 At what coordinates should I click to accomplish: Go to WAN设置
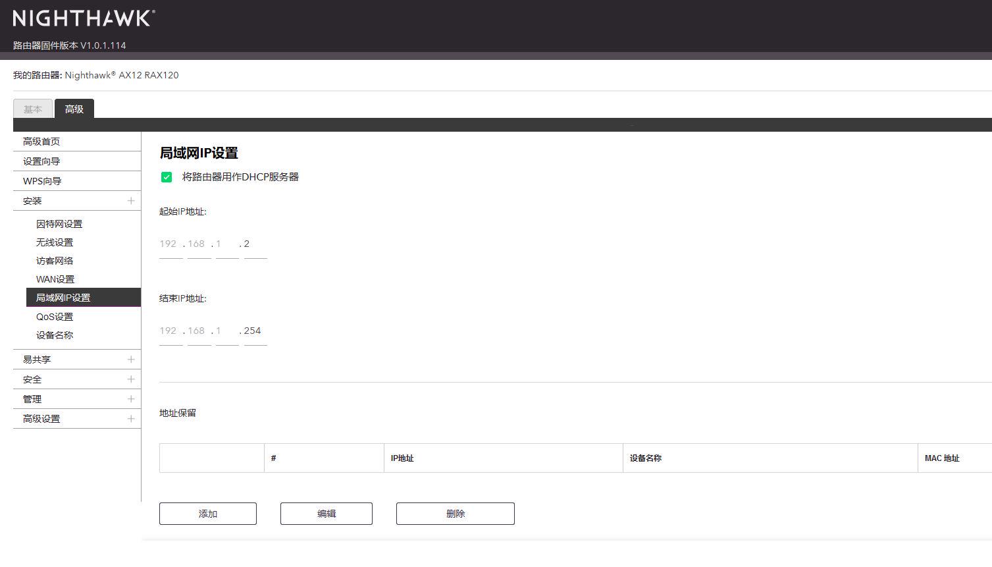[x=56, y=279]
